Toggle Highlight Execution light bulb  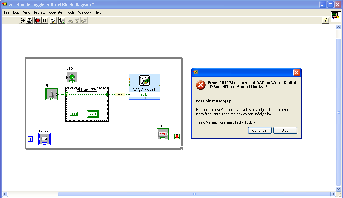53,21
